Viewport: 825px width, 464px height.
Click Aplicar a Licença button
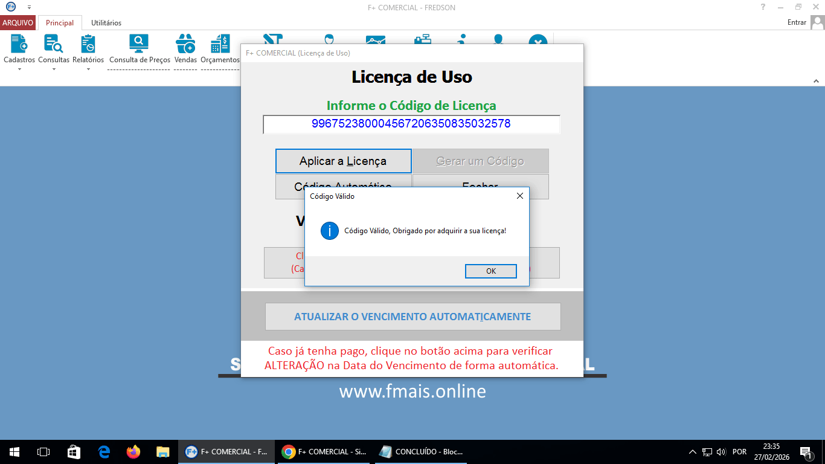click(x=343, y=161)
